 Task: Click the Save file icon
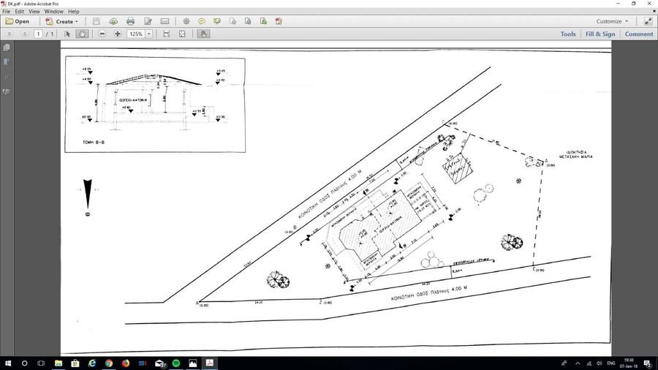click(97, 21)
